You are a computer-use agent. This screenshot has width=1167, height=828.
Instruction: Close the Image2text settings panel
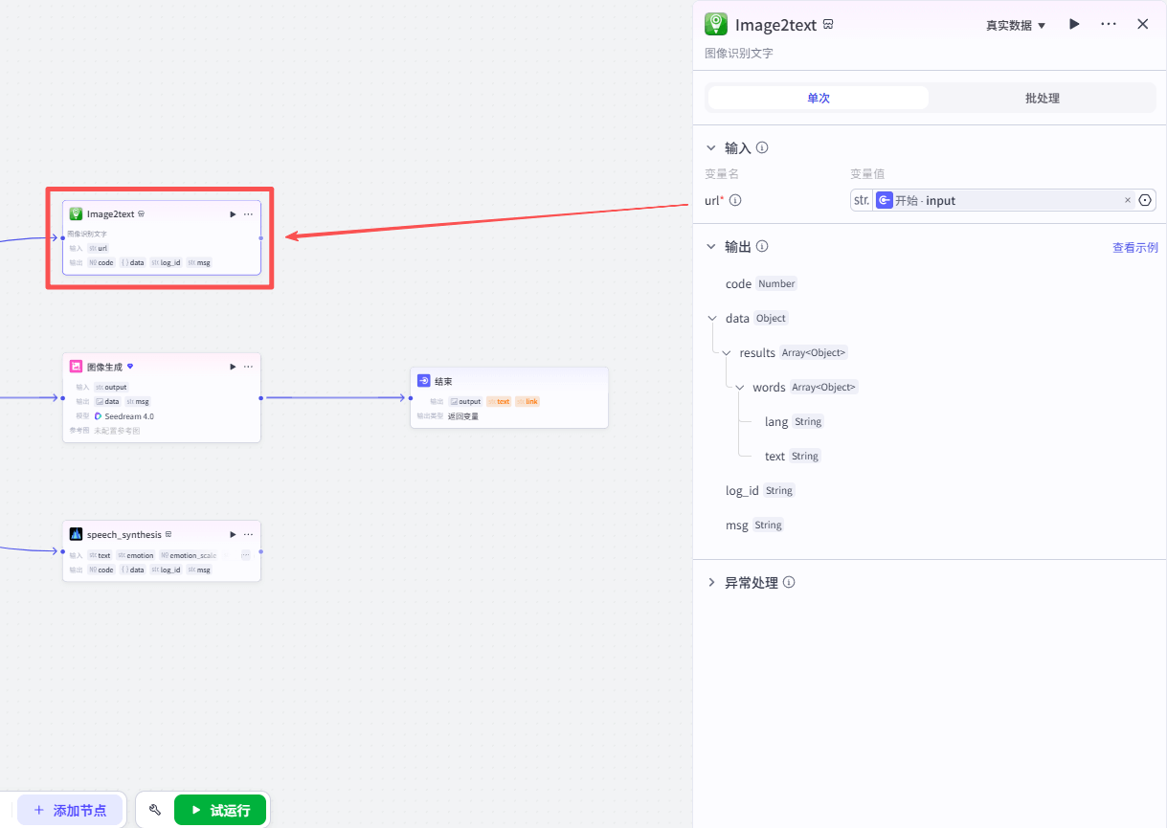click(x=1142, y=24)
